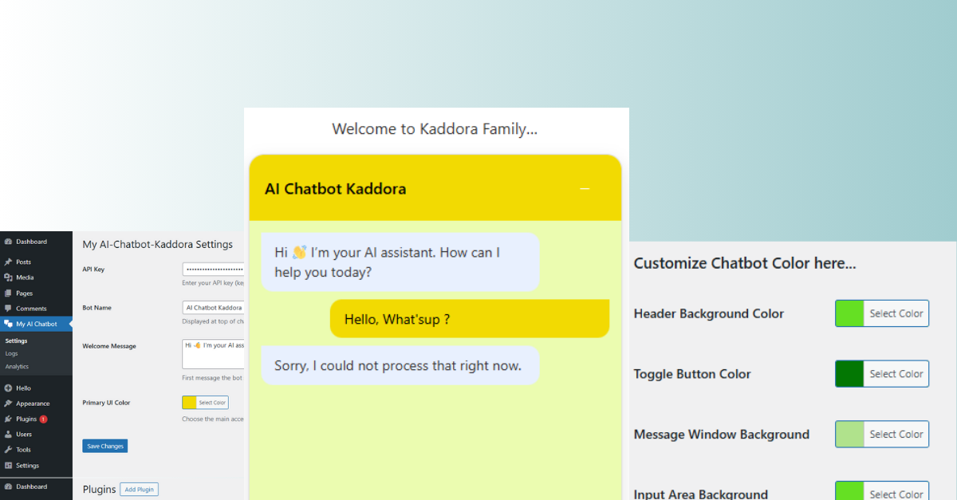Click the Pages icon in admin menu
The width and height of the screenshot is (957, 500).
8,293
